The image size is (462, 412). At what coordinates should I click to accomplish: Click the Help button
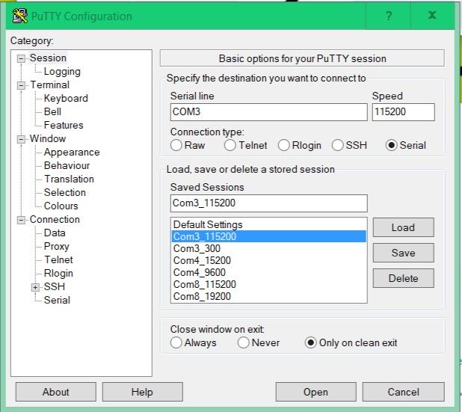coord(142,392)
